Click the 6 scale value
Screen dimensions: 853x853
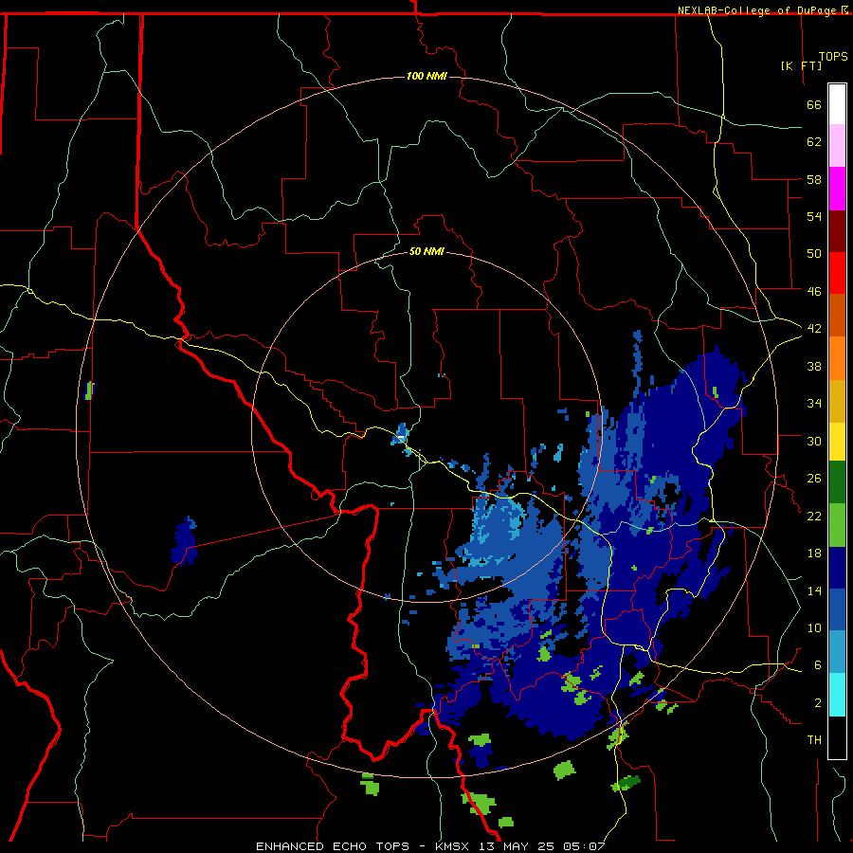[x=818, y=664]
